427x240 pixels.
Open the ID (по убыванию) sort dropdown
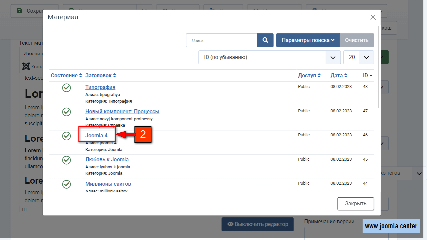pos(269,57)
